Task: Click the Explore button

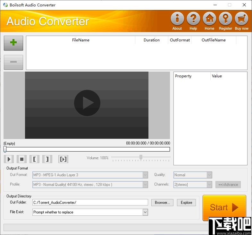Action: coord(186,203)
